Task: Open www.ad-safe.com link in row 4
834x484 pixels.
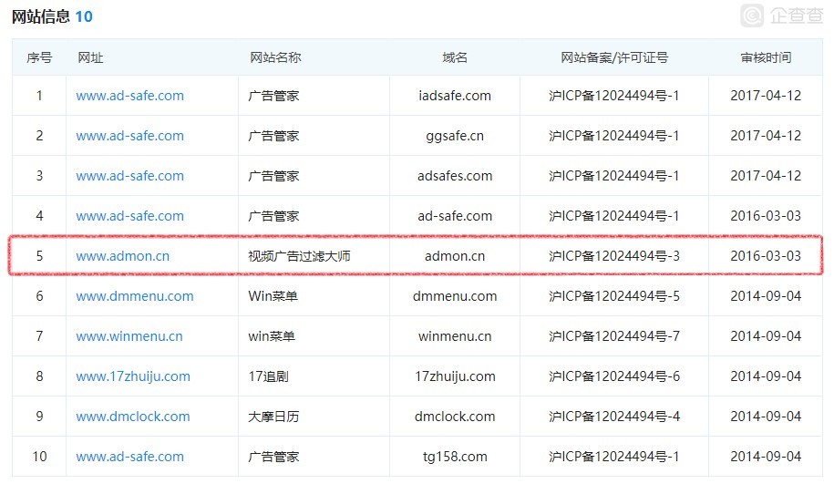Action: click(x=129, y=216)
